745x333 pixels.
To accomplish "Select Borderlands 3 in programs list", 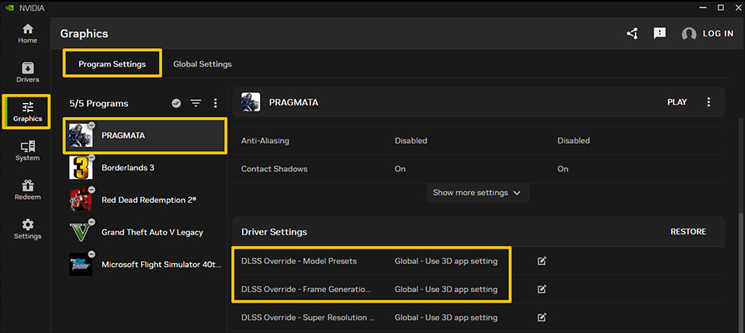I will (145, 168).
